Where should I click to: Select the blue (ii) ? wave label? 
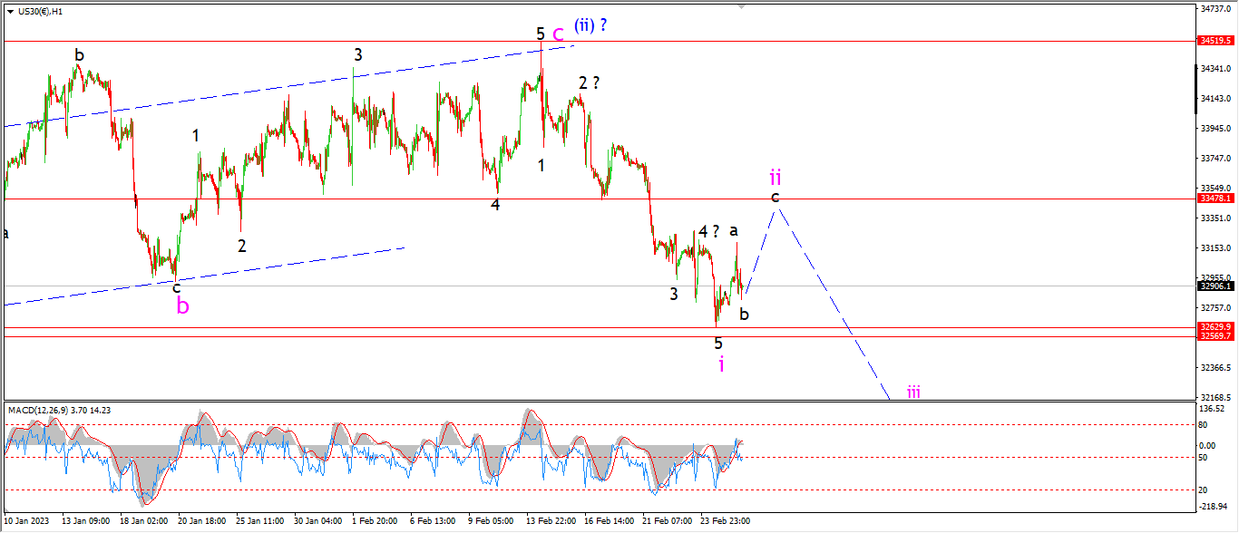pos(589,25)
